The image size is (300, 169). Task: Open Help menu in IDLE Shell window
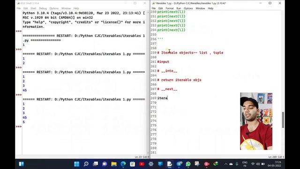point(76,8)
